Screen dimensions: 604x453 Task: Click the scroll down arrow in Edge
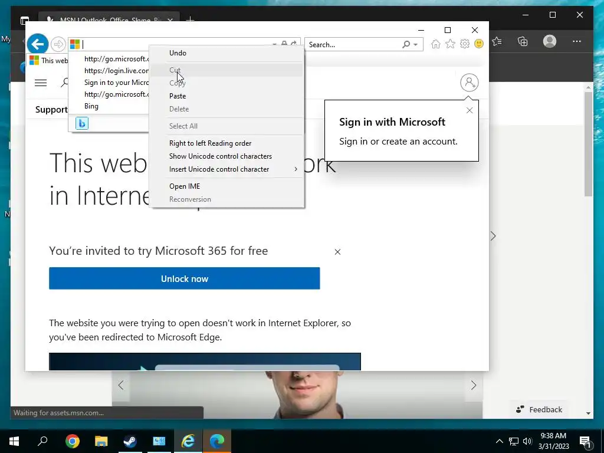click(x=588, y=413)
